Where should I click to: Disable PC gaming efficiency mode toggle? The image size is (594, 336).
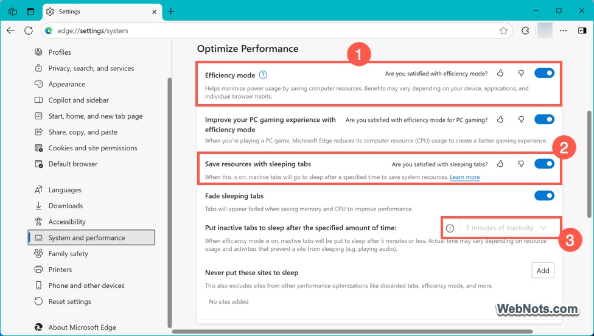(x=544, y=119)
